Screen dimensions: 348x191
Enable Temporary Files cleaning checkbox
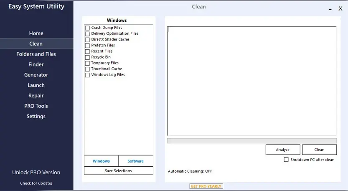click(x=87, y=63)
